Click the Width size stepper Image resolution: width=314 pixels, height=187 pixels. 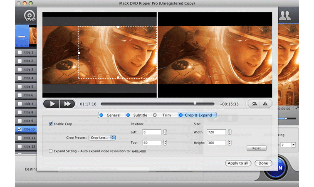[x=230, y=132]
